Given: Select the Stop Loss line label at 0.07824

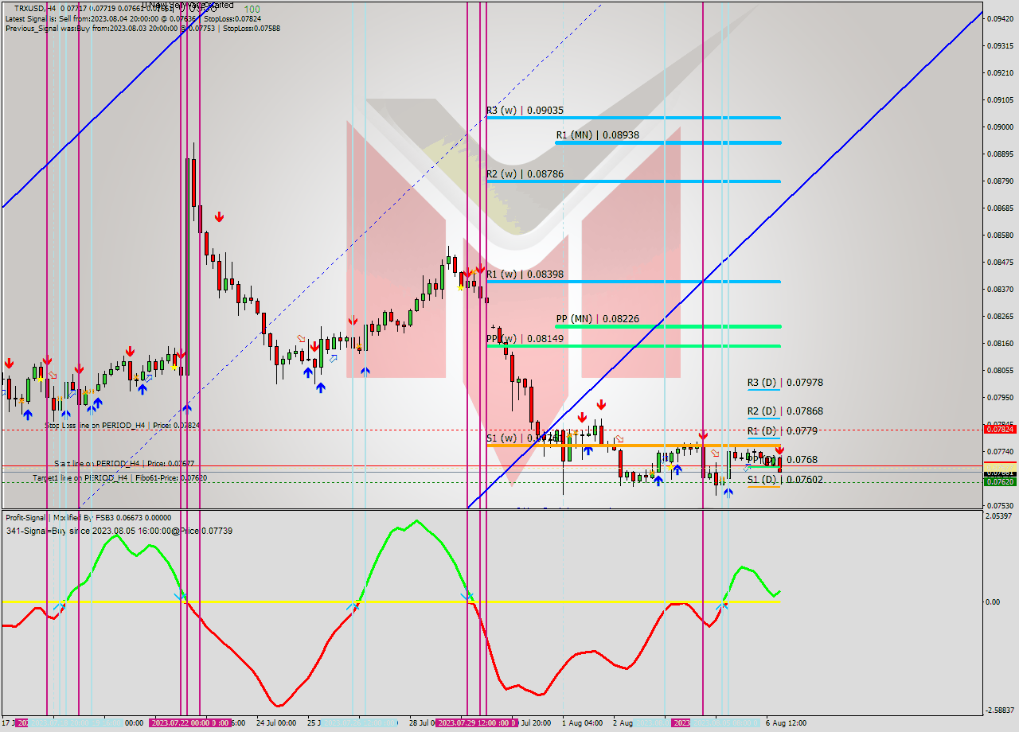Looking at the screenshot, I should tap(123, 426).
